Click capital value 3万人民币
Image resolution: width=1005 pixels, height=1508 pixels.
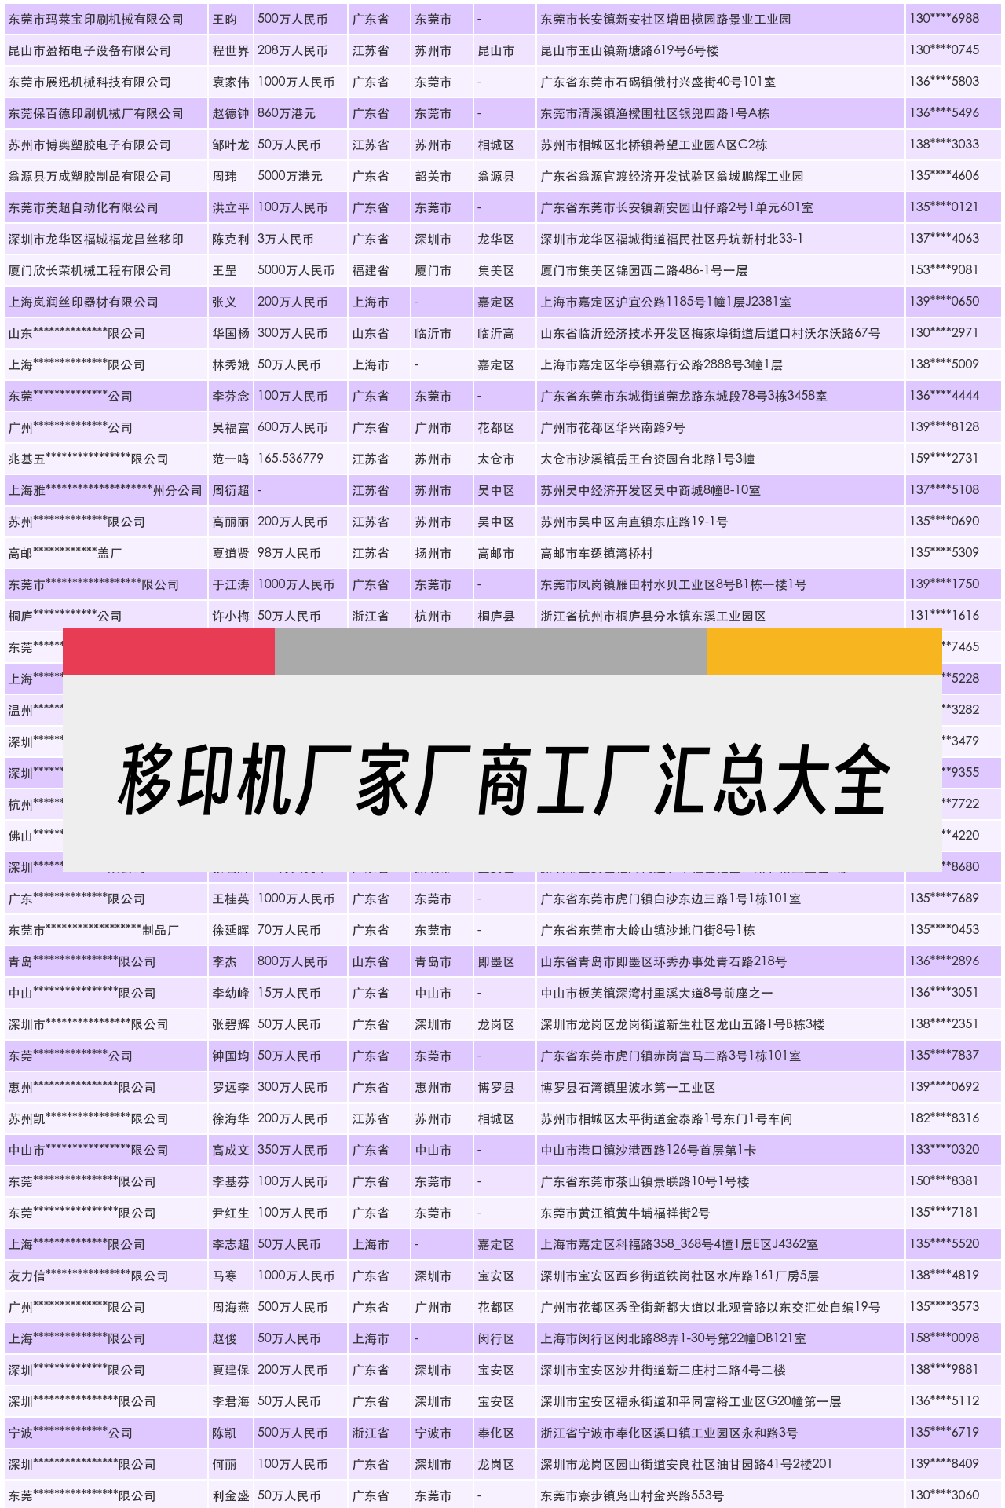[286, 239]
